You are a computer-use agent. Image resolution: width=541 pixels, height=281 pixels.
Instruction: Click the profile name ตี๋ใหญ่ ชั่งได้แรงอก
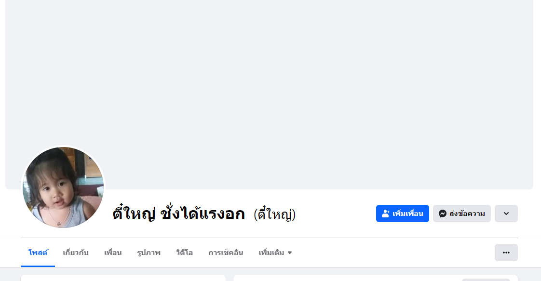click(178, 214)
